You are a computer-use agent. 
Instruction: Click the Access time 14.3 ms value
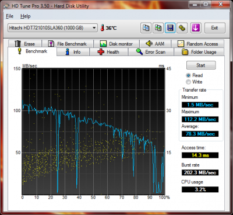(x=200, y=155)
